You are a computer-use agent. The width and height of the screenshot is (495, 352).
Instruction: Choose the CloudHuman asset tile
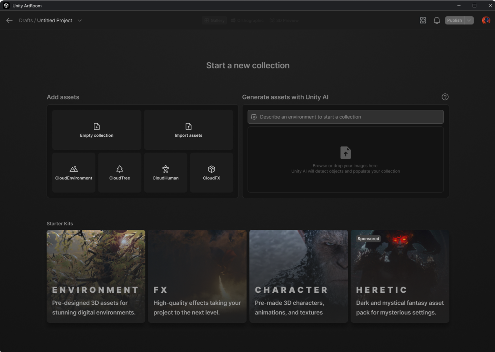pyautogui.click(x=165, y=173)
